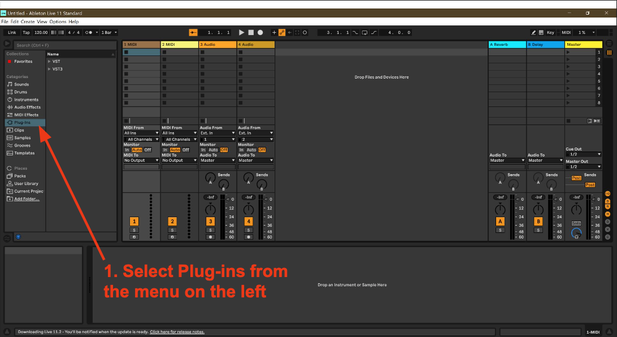Adjust track 4 Send A knob
617x337 pixels.
[248, 178]
